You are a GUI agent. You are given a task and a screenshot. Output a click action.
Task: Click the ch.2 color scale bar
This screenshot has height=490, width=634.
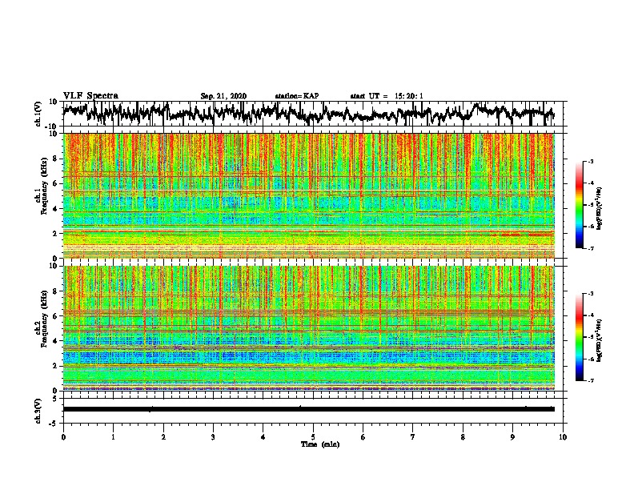tap(579, 337)
